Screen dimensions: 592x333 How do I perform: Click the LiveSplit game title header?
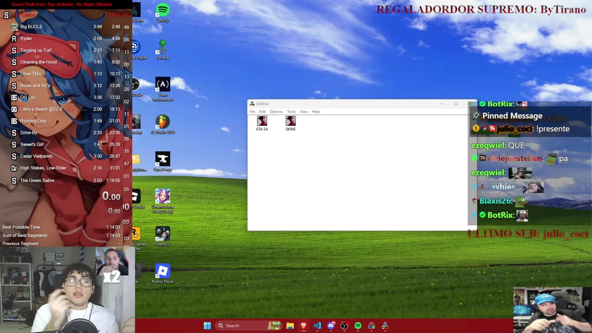click(62, 4)
